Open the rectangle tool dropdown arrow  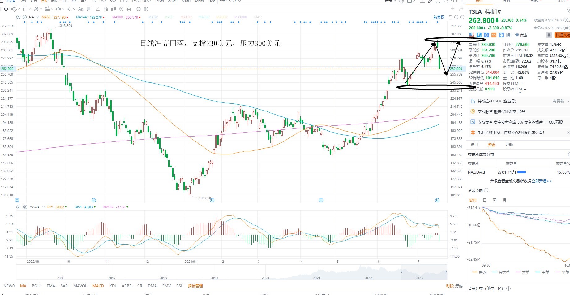coord(30,9)
